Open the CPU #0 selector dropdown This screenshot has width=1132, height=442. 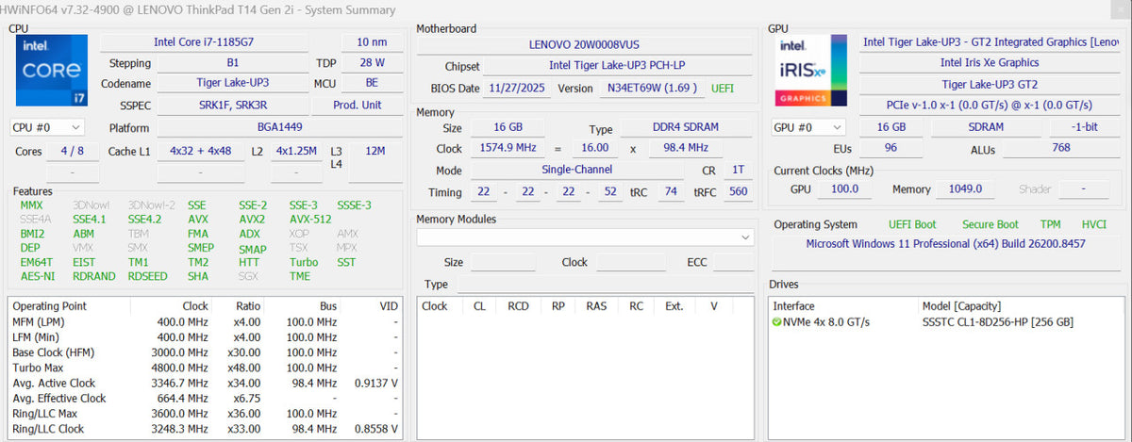(47, 127)
